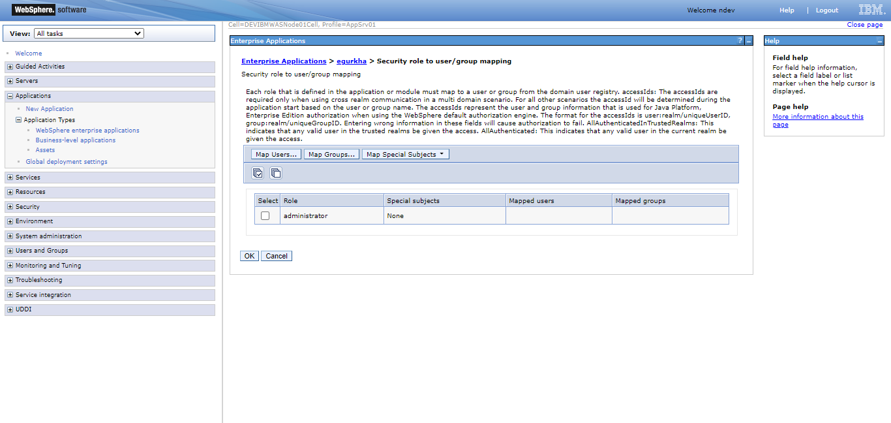Minimize the Enterprise Applications panel
This screenshot has width=891, height=423.
(749, 40)
